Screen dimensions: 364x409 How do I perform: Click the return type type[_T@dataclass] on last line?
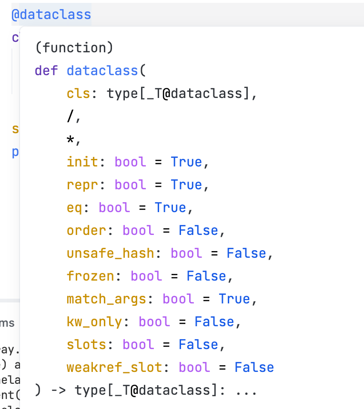pos(142,390)
